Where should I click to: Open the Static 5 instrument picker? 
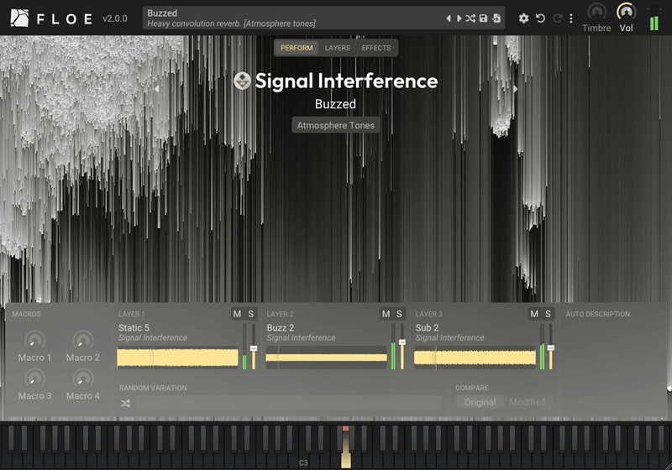(134, 328)
